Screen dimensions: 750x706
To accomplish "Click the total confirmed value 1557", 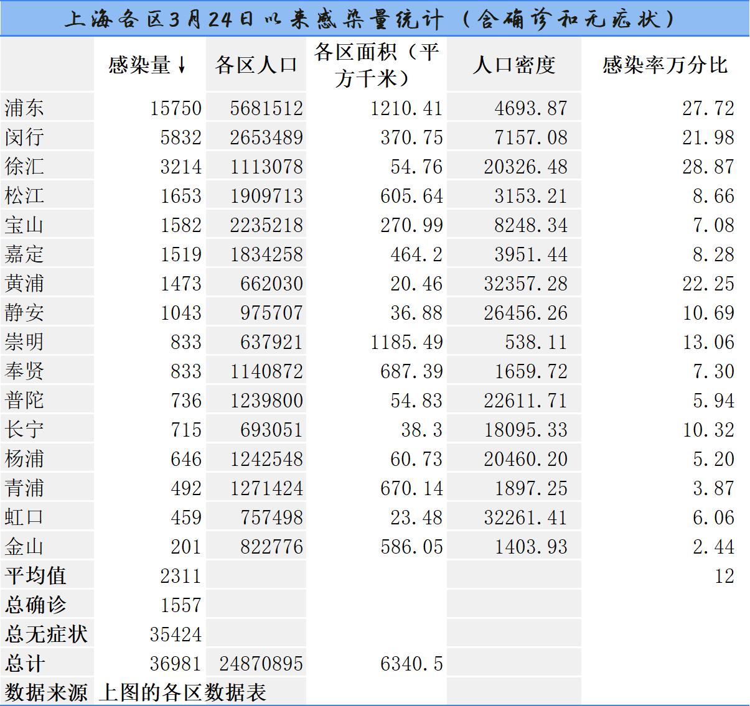I will click(181, 605).
